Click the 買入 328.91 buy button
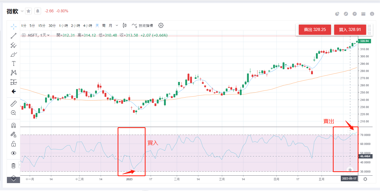Viewport: 380px width, 191px height. click(350, 30)
